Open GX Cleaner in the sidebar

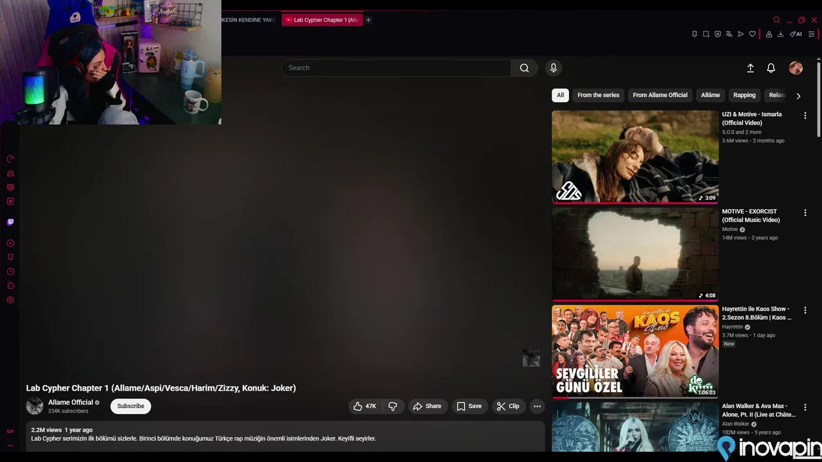[x=10, y=173]
